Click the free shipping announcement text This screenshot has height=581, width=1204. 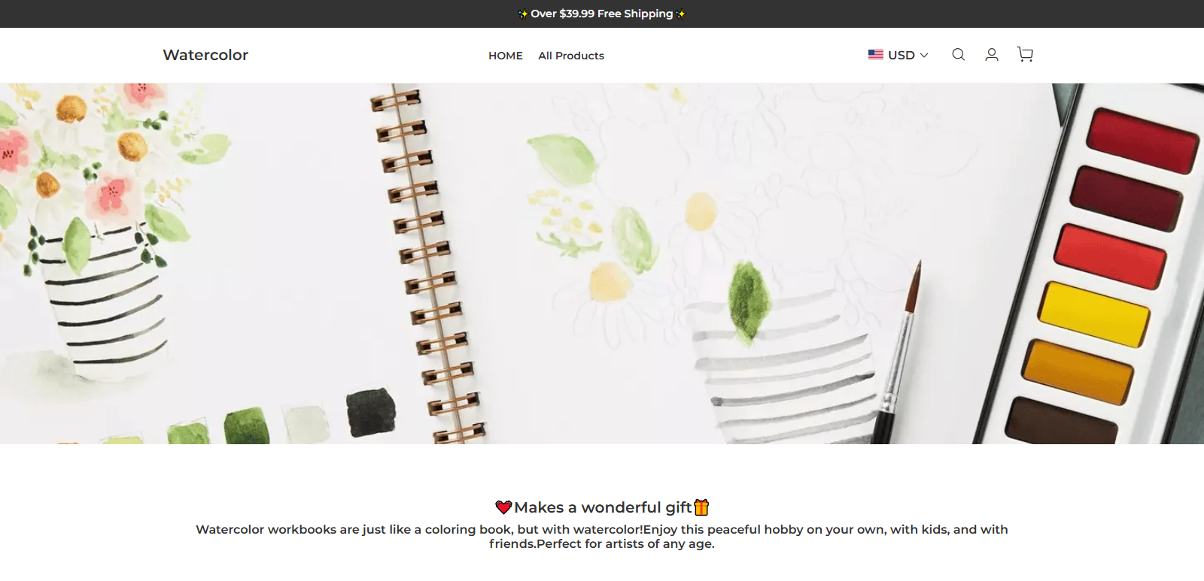[x=602, y=14]
